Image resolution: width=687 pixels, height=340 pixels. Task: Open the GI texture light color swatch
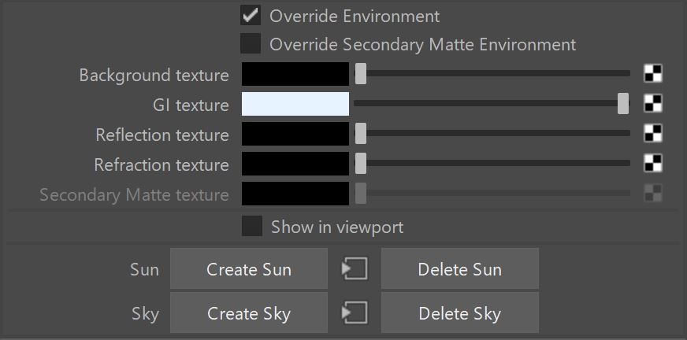295,104
